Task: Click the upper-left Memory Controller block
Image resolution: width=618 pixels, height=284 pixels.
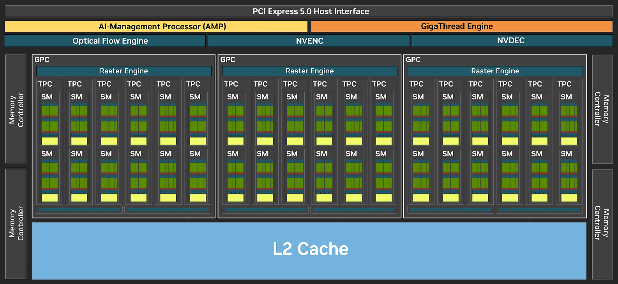Action: point(16,109)
